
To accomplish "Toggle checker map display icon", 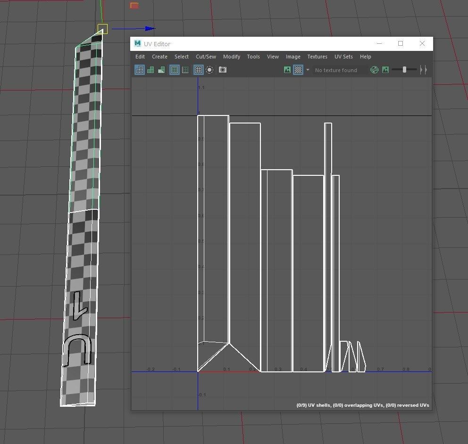I will point(298,70).
